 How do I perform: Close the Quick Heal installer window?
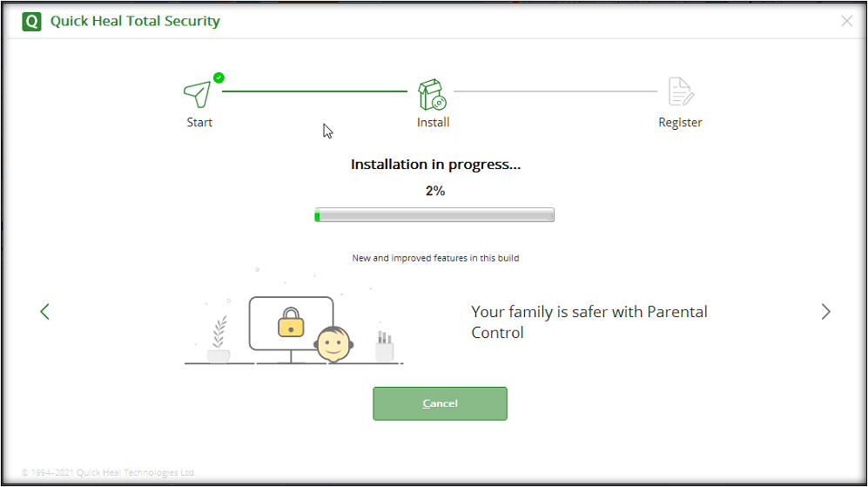pos(846,21)
